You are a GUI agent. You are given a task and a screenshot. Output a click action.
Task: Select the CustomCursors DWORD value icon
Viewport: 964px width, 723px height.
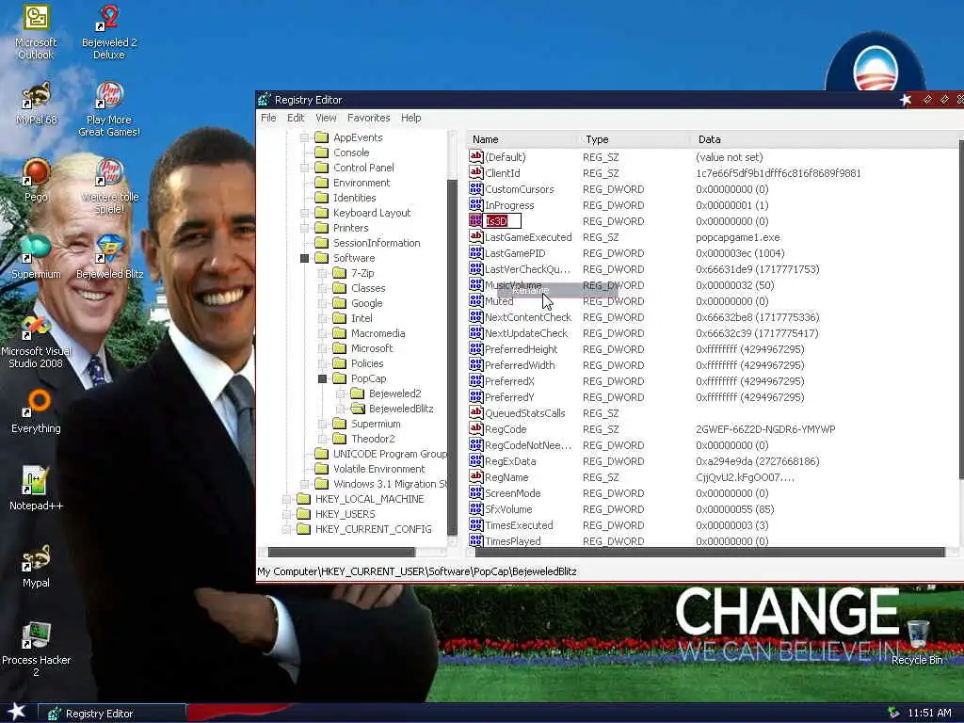[475, 188]
